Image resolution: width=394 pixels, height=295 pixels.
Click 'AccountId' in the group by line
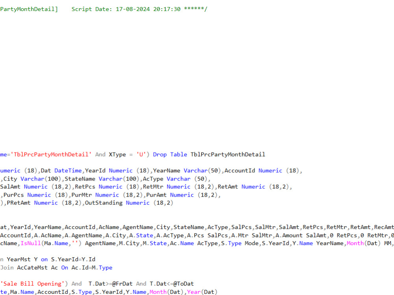[x=53, y=292]
